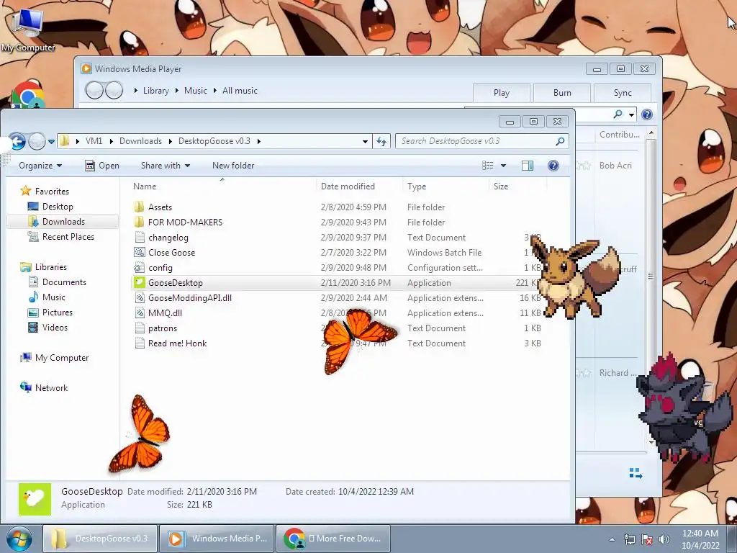737x553 pixels.
Task: Click Downloads in the address breadcrumb
Action: pyautogui.click(x=140, y=141)
